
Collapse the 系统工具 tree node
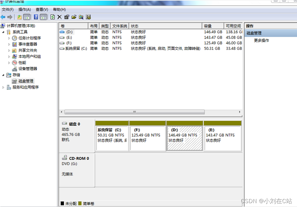3,32
